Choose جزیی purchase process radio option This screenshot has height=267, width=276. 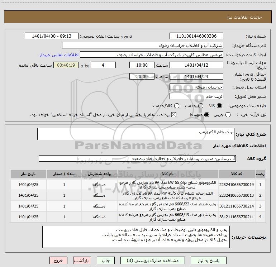(x=228, y=115)
